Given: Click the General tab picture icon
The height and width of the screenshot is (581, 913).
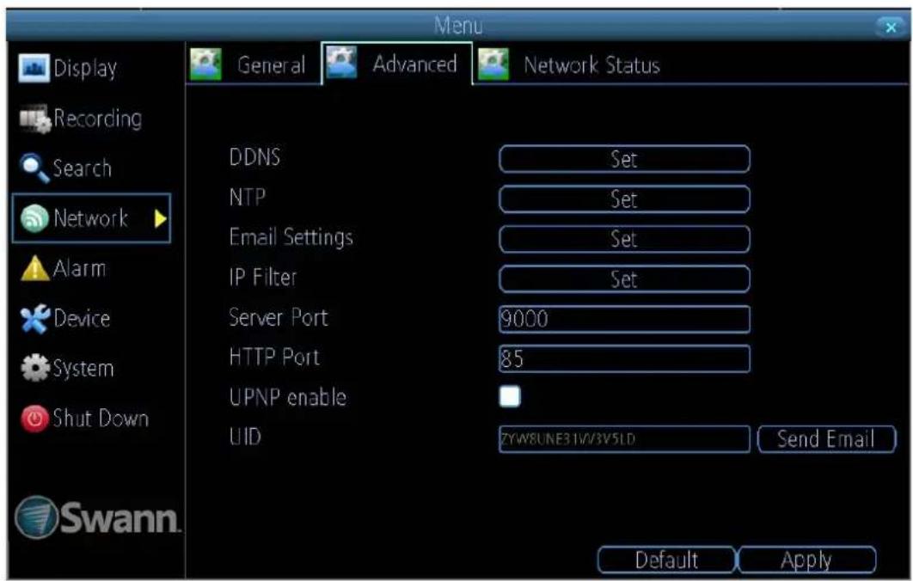Looking at the screenshot, I should pos(205,64).
